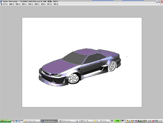Screen dimensions: 163x123
Task: Open the 窗口 (Window) menu
Action: pos(50,4)
